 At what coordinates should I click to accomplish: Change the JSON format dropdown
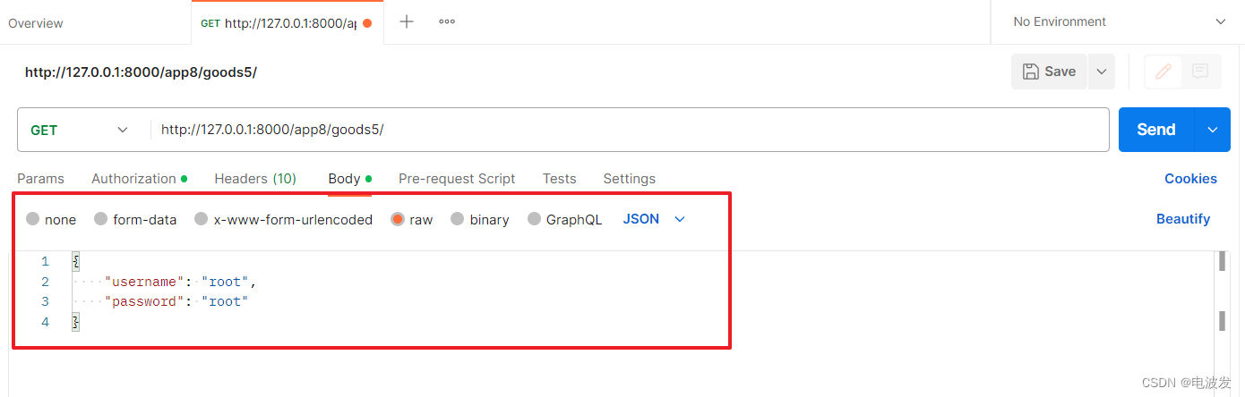(x=654, y=219)
